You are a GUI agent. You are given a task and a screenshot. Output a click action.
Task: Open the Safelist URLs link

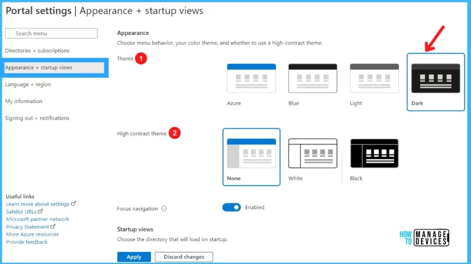(x=21, y=212)
